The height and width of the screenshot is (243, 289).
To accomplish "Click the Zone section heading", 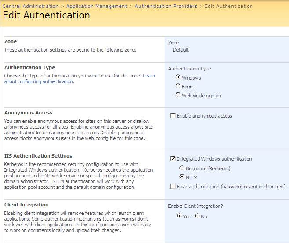I will coord(11,41).
